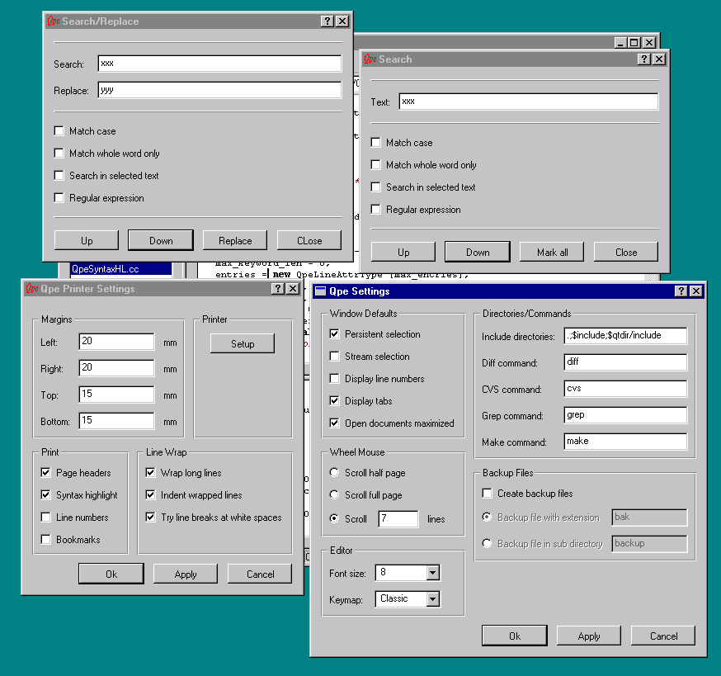Open printer Setup button
The image size is (721, 676).
243,344
